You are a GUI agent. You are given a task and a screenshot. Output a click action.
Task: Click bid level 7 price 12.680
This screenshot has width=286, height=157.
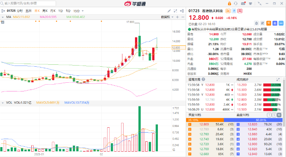tap(204, 154)
